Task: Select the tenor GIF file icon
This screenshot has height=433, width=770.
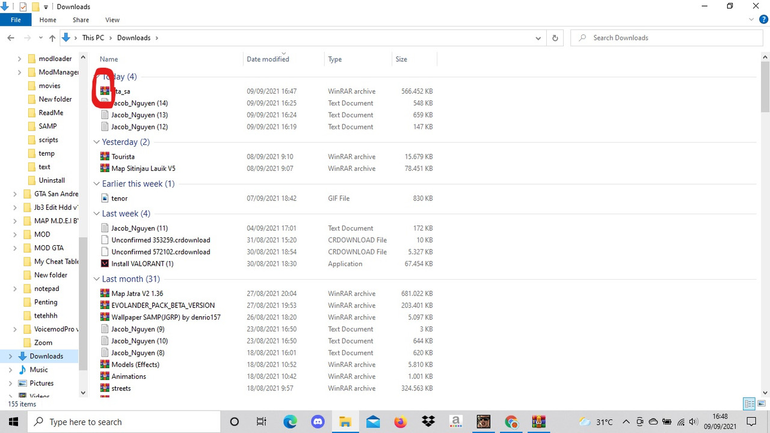Action: [x=105, y=198]
